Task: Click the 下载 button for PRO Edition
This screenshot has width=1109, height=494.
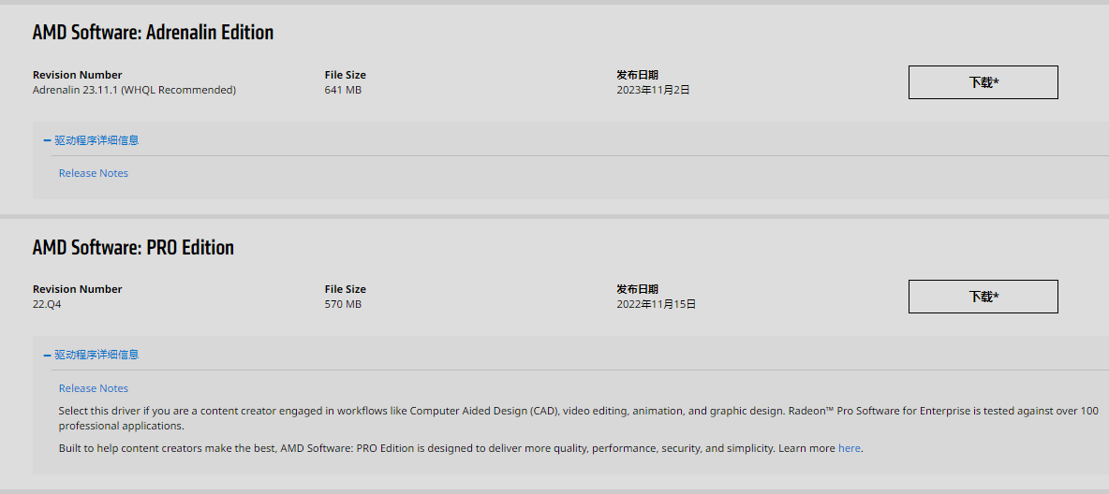Action: (x=983, y=297)
